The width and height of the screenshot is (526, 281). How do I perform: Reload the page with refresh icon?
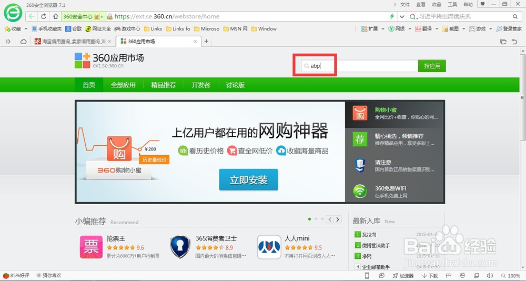click(44, 16)
